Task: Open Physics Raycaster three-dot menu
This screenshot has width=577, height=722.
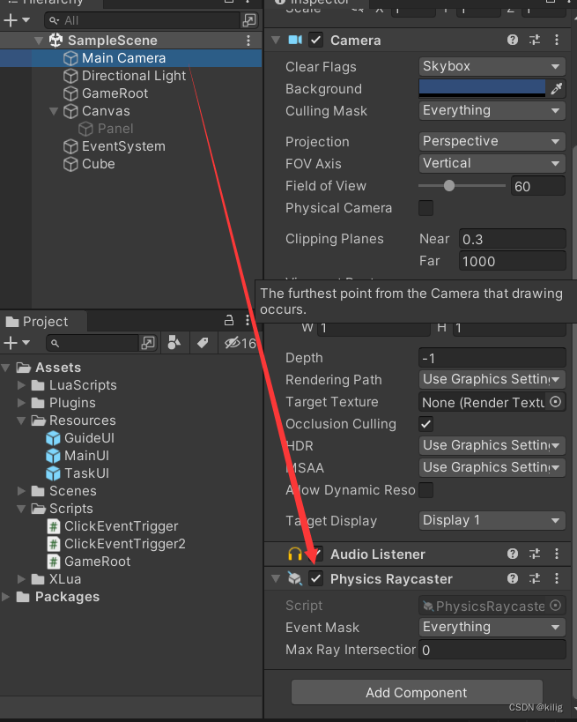Action: point(557,578)
